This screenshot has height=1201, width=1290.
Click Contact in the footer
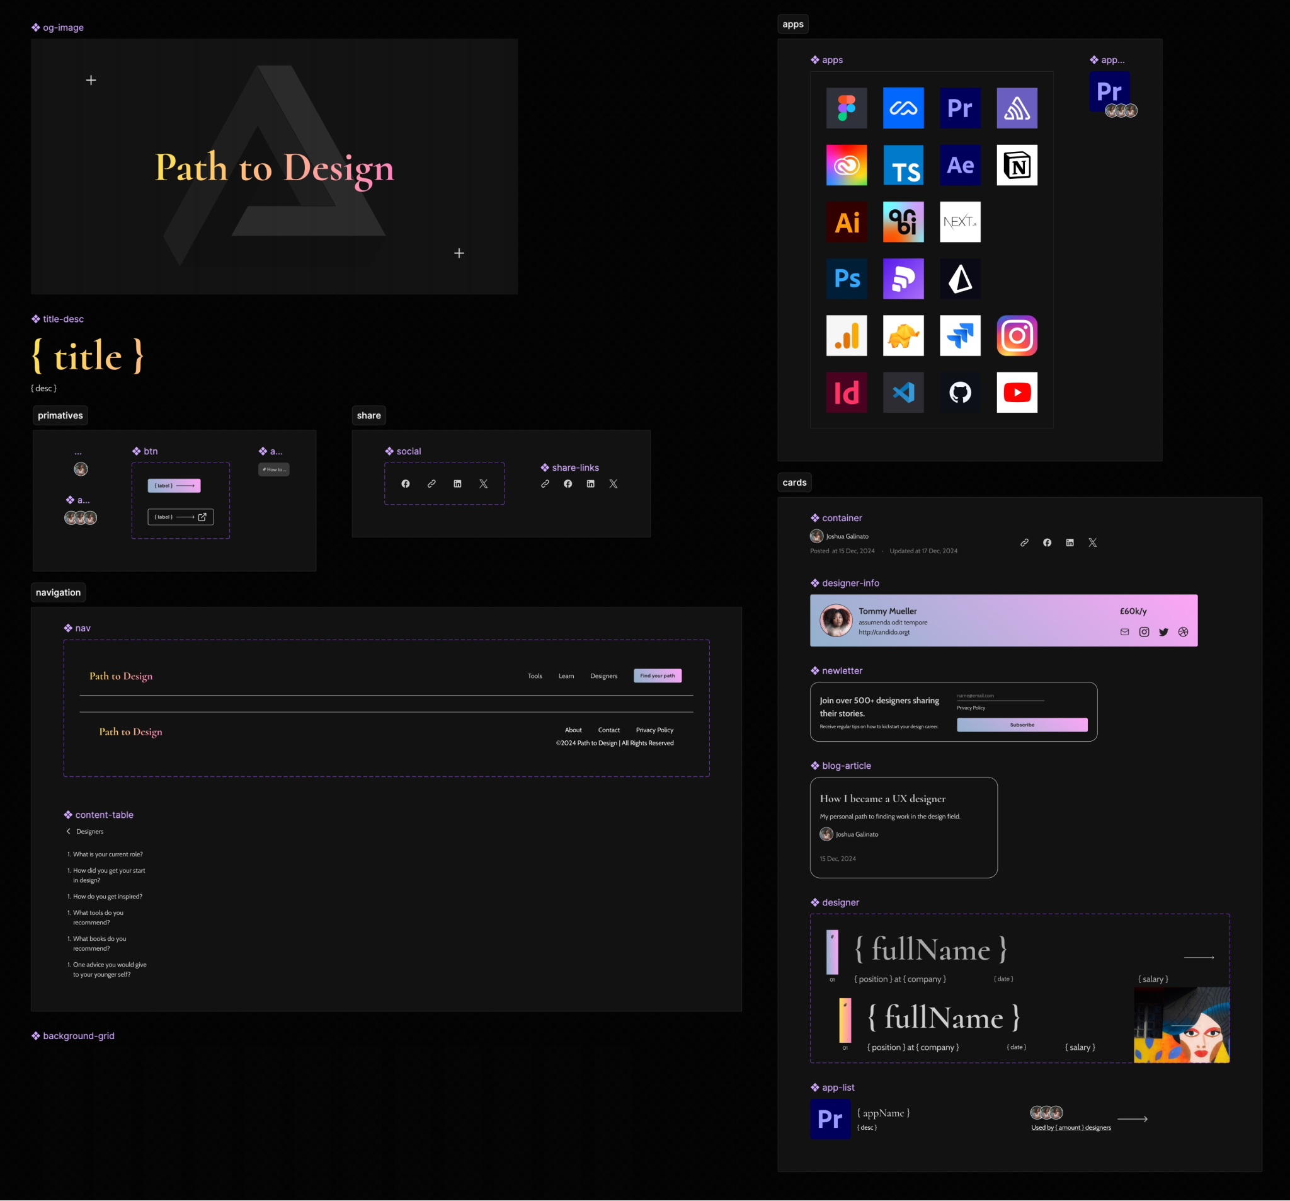coord(608,730)
